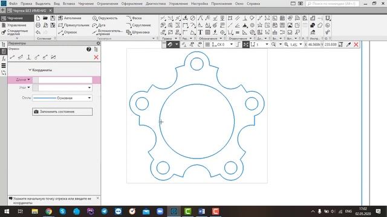Click into the Длина input field
This screenshot has height=217, width=387.
pyautogui.click(x=65, y=80)
